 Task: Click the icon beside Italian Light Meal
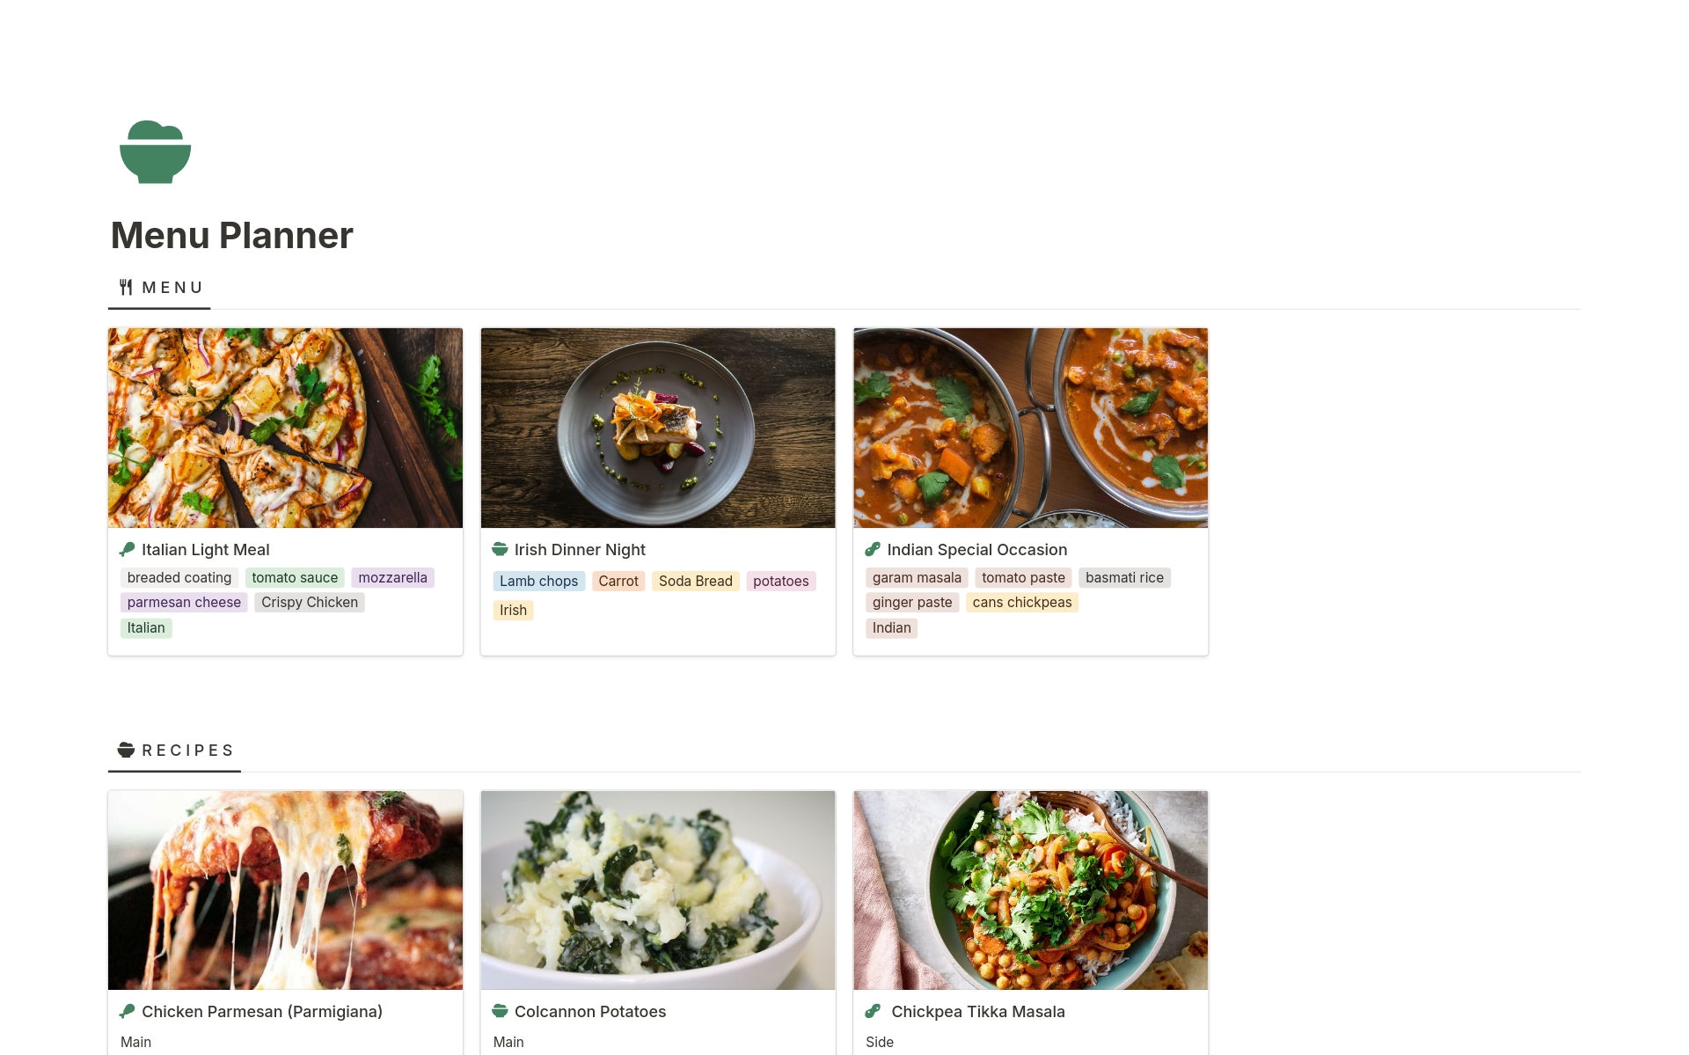point(128,549)
